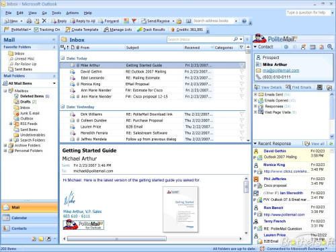This screenshot has width=336, height=252.
Task: Open the Edit menu
Action: (19, 13)
